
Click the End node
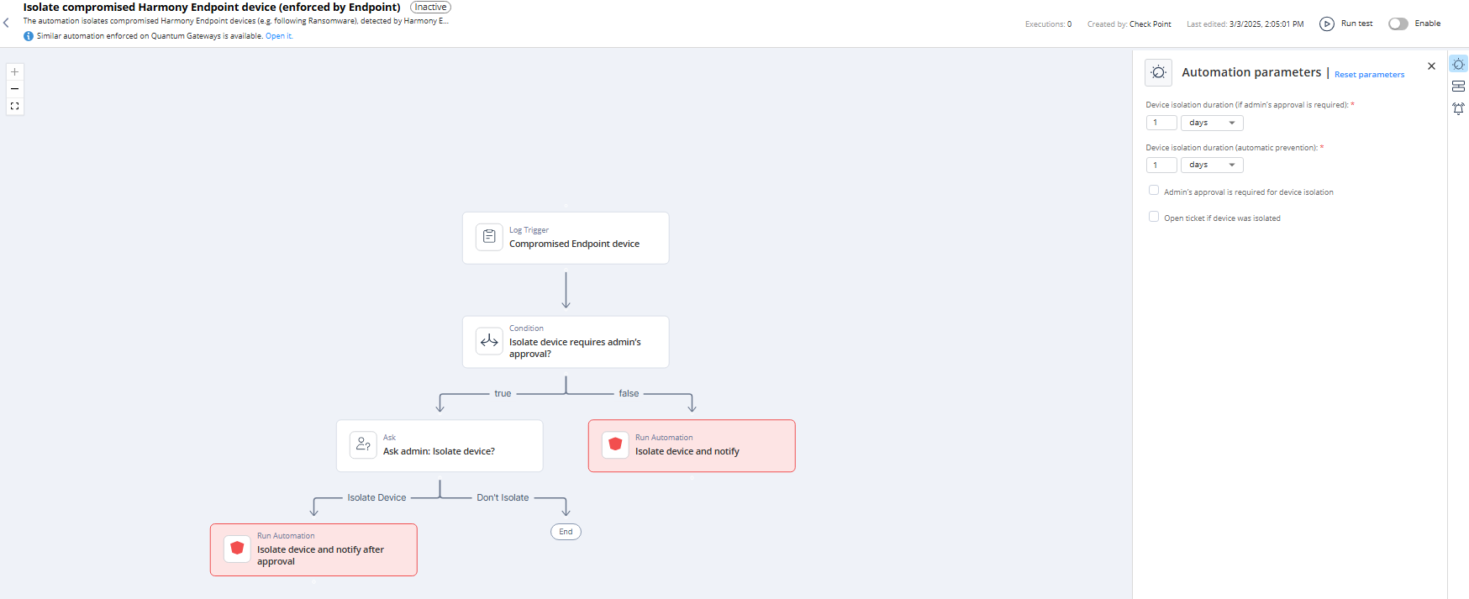[x=566, y=532]
